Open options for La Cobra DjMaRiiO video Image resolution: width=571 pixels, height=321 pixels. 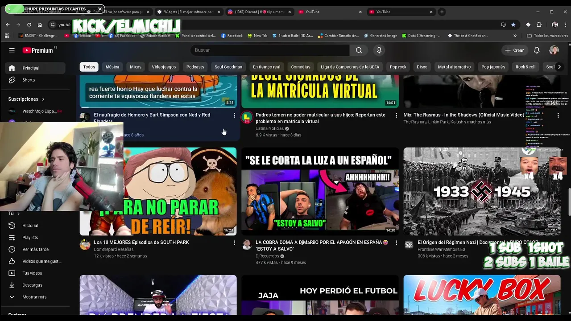tap(396, 243)
